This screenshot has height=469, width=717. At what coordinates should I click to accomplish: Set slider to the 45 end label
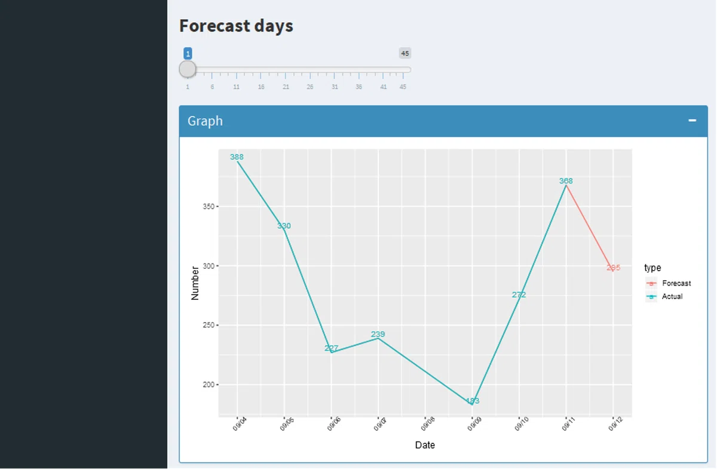click(405, 54)
